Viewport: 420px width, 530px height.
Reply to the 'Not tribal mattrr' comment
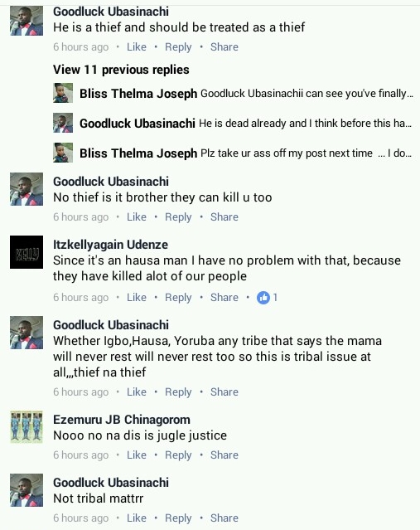178,518
